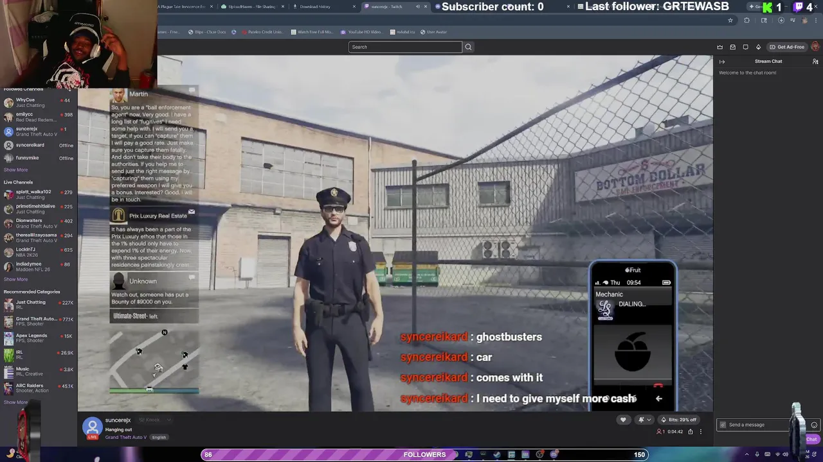Open the user avatar menu in Twitch header
This screenshot has height=462, width=823.
pyautogui.click(x=815, y=47)
